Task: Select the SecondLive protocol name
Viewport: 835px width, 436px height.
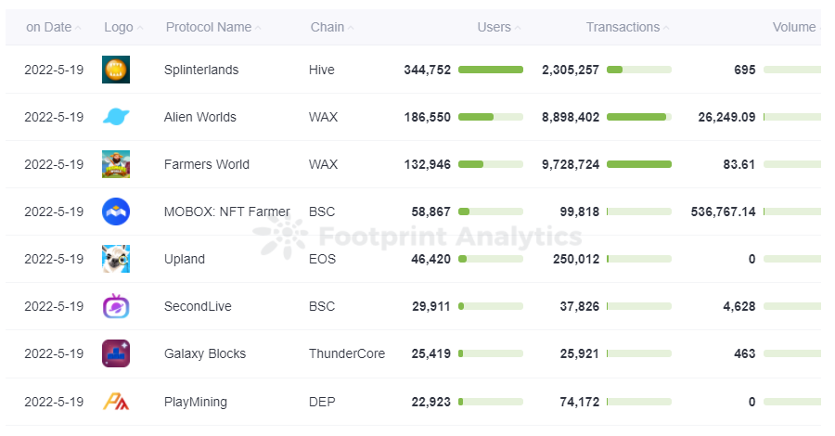Action: pyautogui.click(x=198, y=307)
